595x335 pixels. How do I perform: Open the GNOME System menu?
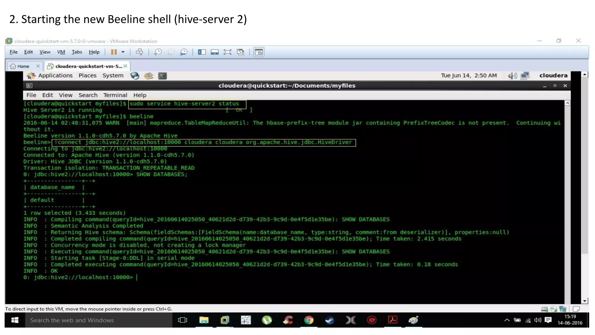click(113, 76)
